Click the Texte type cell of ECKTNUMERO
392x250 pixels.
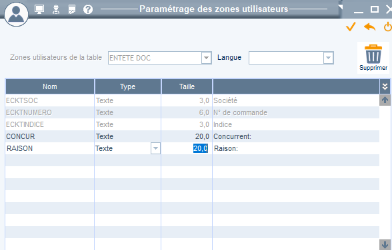pos(128,112)
